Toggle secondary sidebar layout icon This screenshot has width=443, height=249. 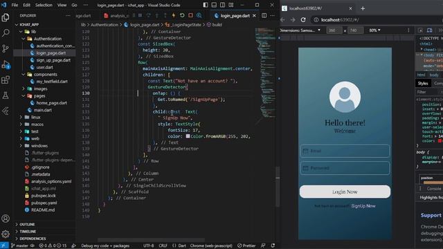coord(222,5)
